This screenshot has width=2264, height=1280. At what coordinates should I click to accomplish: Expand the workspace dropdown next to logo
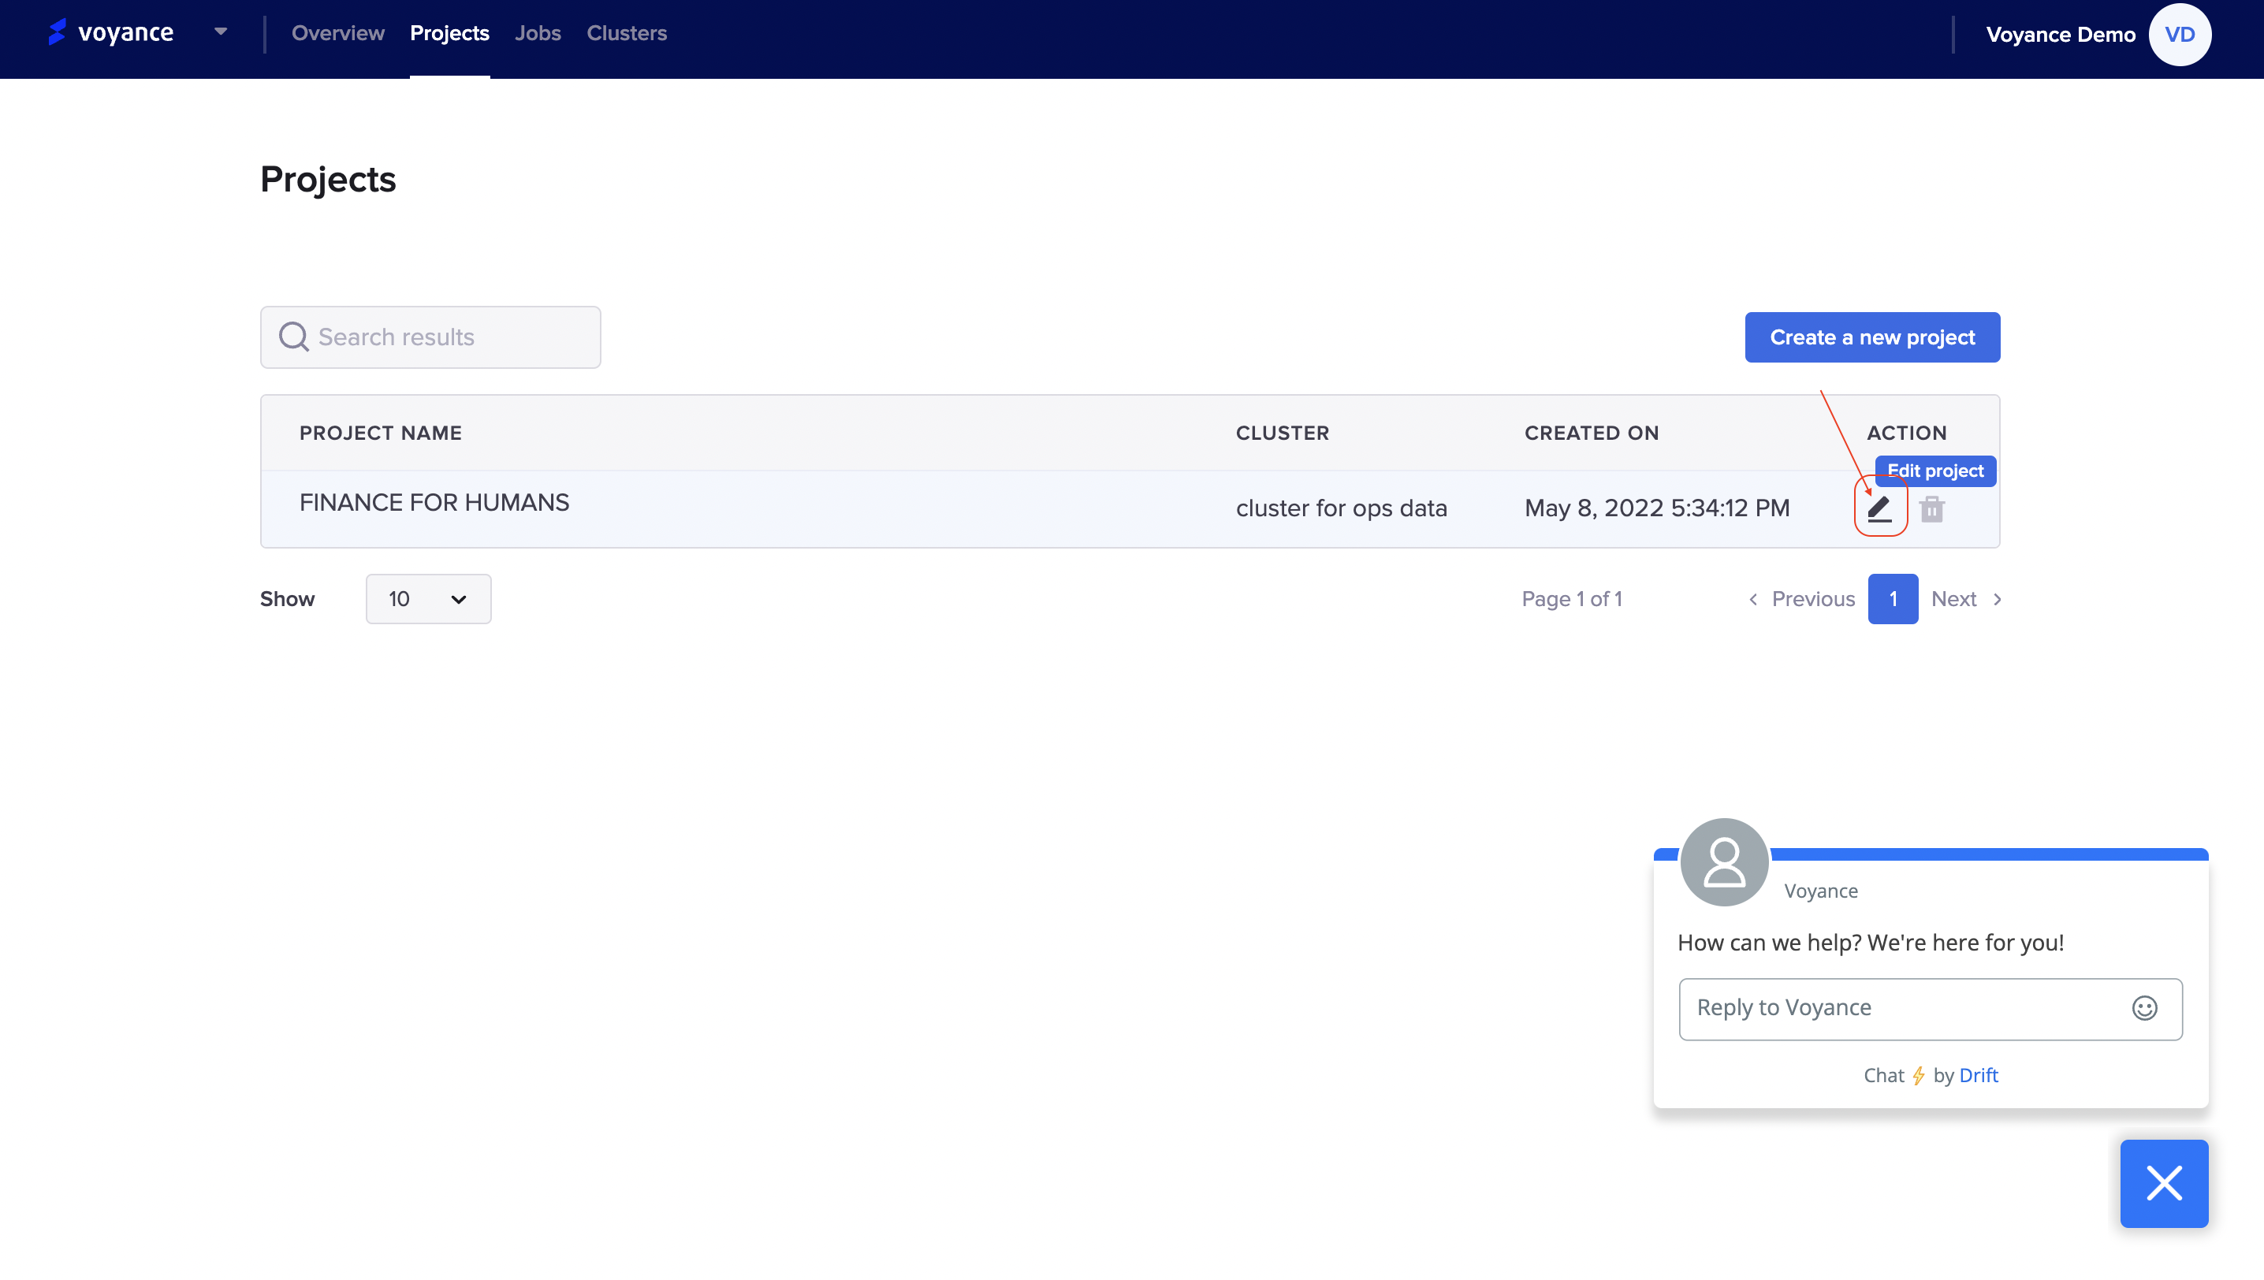point(221,32)
